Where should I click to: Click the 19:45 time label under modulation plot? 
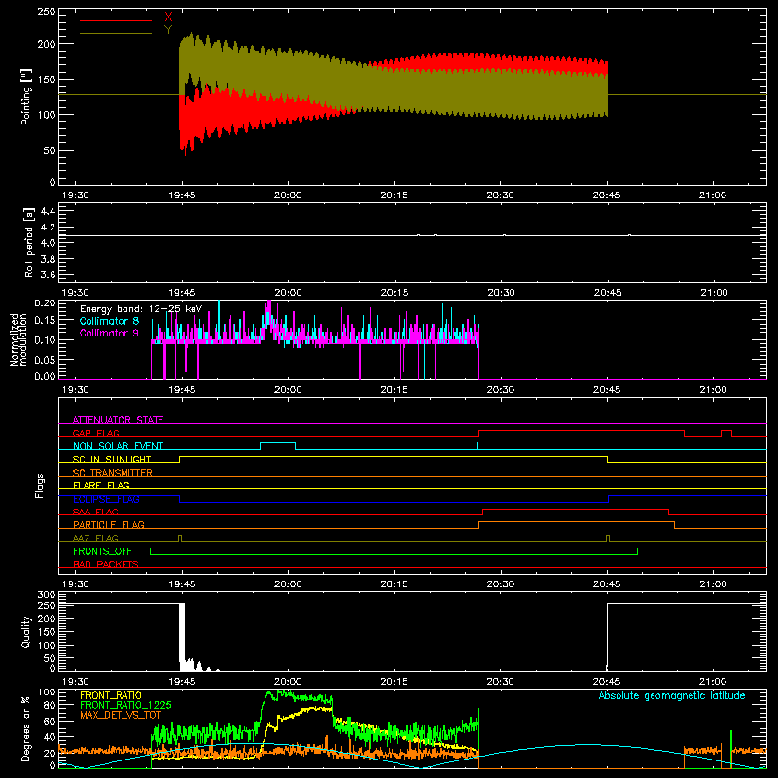pyautogui.click(x=182, y=390)
